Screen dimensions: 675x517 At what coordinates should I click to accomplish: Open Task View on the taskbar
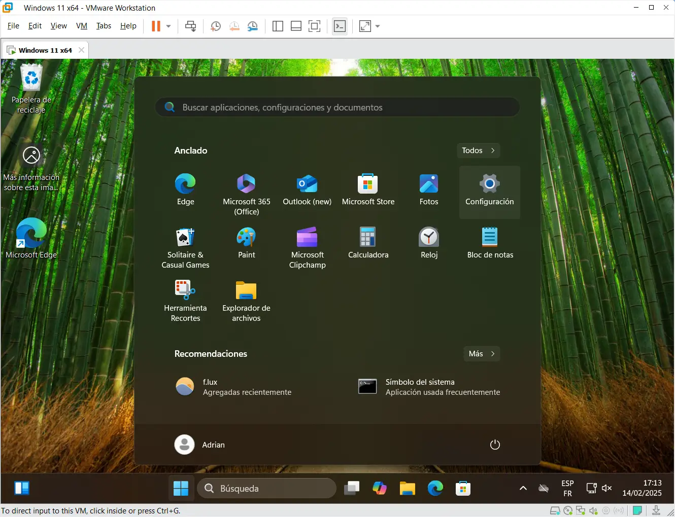pos(352,488)
